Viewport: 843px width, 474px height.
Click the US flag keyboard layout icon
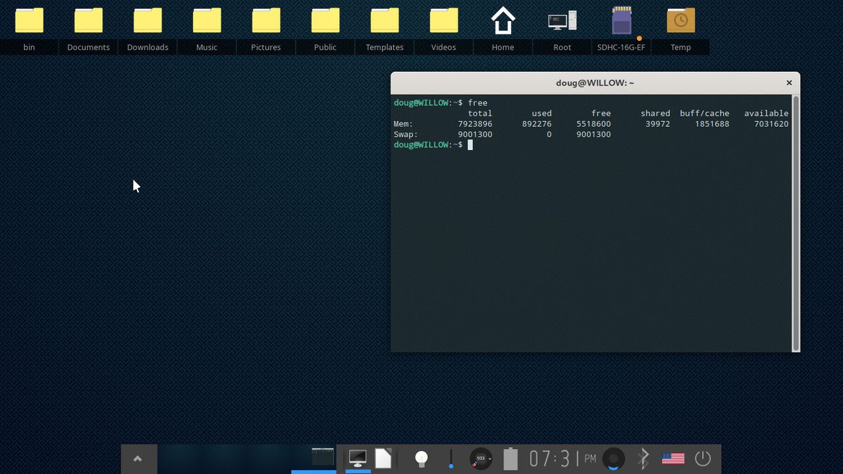click(673, 458)
